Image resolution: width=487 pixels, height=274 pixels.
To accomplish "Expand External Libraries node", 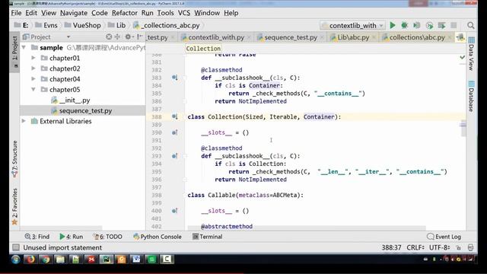I will tap(24, 121).
